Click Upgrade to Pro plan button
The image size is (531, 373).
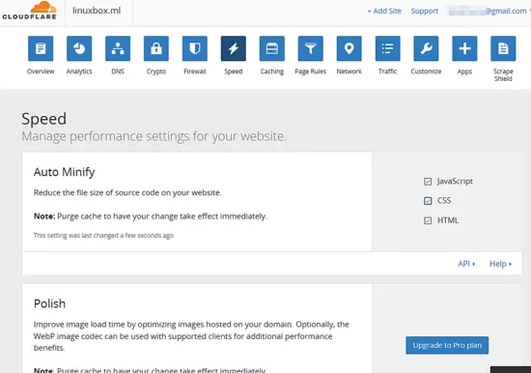pos(447,345)
